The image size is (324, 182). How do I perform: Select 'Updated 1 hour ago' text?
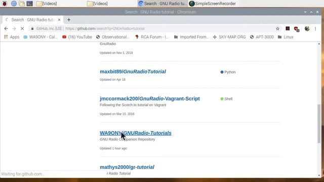pyautogui.click(x=113, y=148)
